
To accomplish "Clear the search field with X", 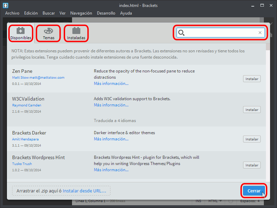I will [x=260, y=33].
